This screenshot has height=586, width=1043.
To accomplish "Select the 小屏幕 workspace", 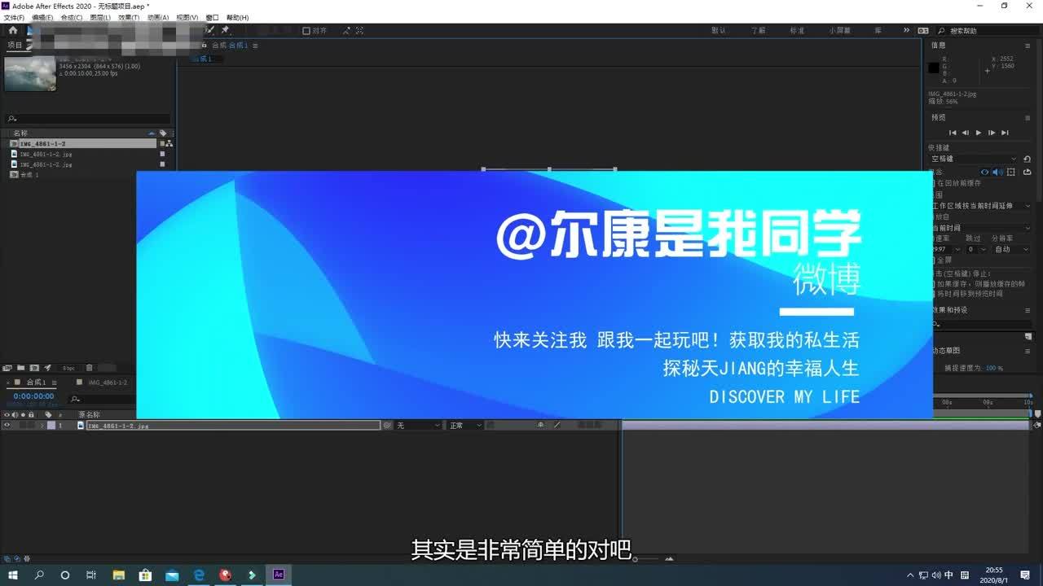I will [x=839, y=30].
